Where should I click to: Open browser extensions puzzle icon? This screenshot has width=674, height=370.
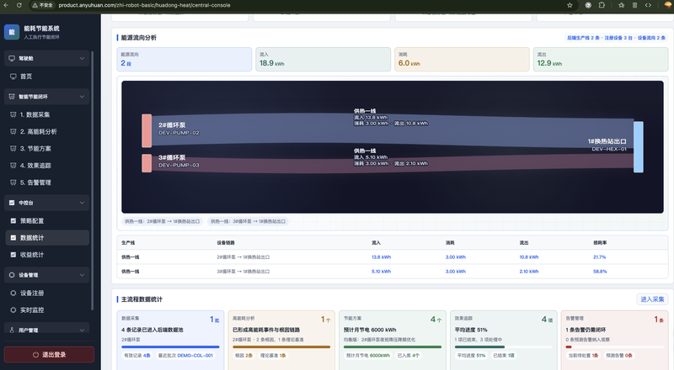pos(602,5)
